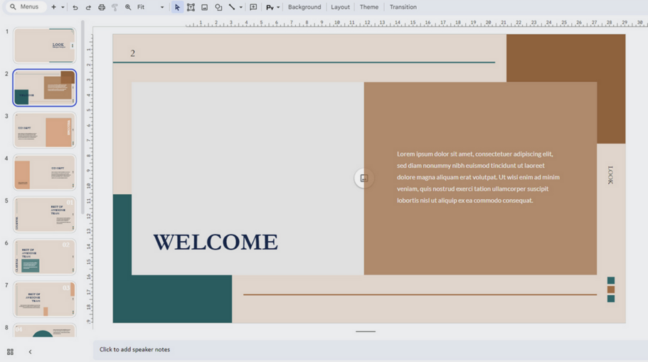The width and height of the screenshot is (648, 362).
Task: Redo the last action
Action: (x=88, y=7)
